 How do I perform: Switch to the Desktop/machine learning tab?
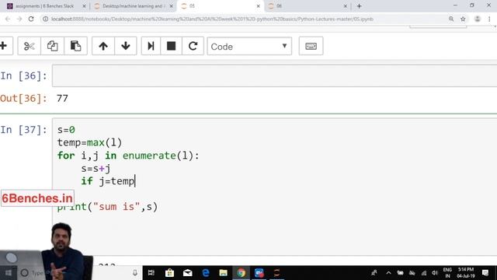click(133, 6)
